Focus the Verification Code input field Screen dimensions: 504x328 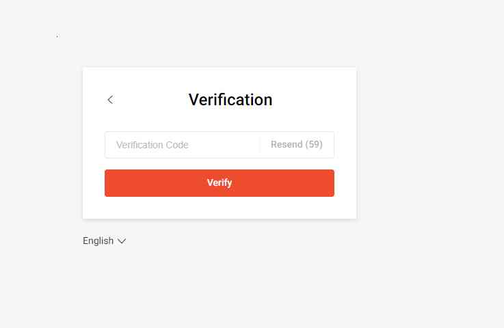(x=182, y=145)
